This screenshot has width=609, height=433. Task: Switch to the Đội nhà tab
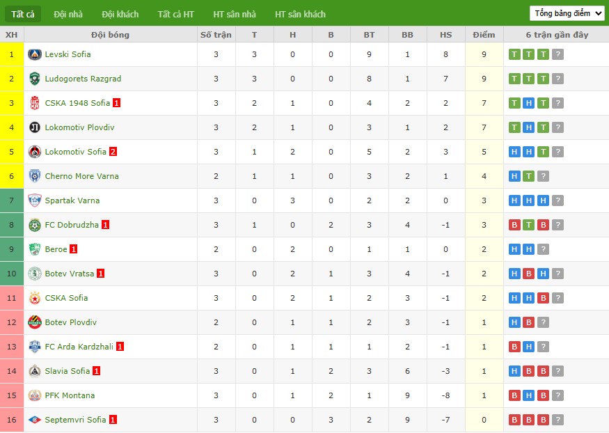tap(68, 15)
